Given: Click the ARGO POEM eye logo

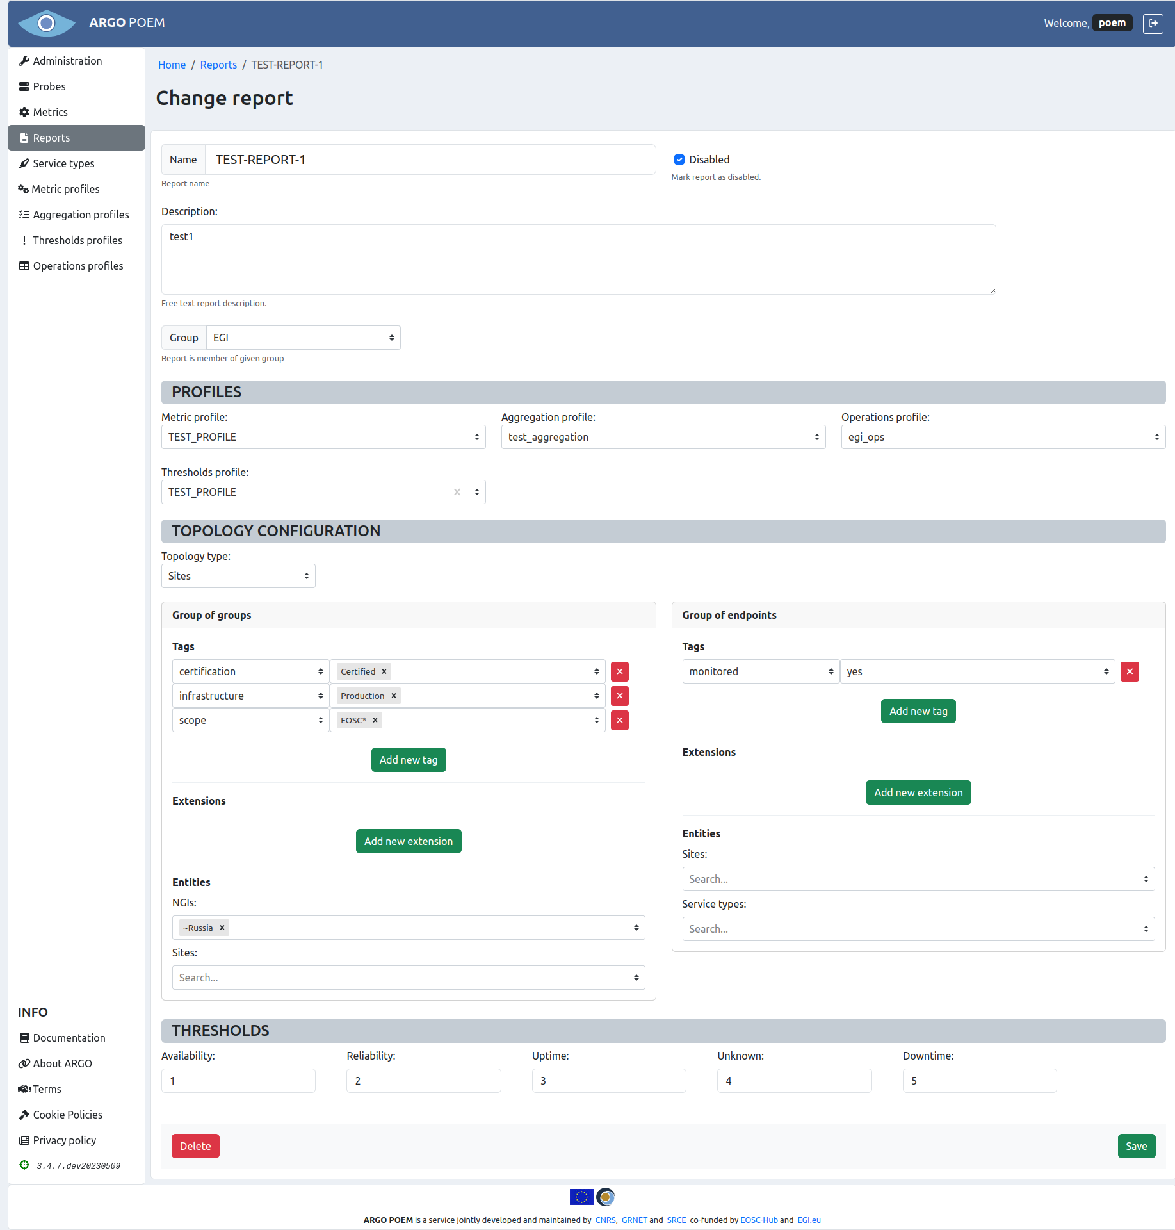Looking at the screenshot, I should (x=46, y=23).
